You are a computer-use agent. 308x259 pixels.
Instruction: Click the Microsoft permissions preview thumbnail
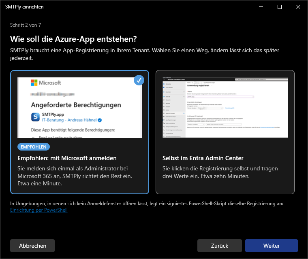tap(79, 108)
